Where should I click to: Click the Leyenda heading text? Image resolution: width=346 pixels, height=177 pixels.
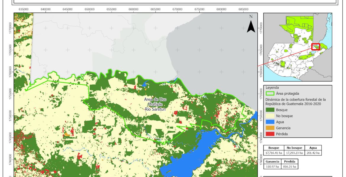pos(272,88)
